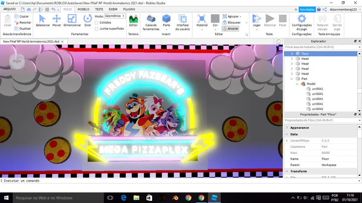
Task: Close the New FNaF RP World document tab
Action: tap(62, 42)
